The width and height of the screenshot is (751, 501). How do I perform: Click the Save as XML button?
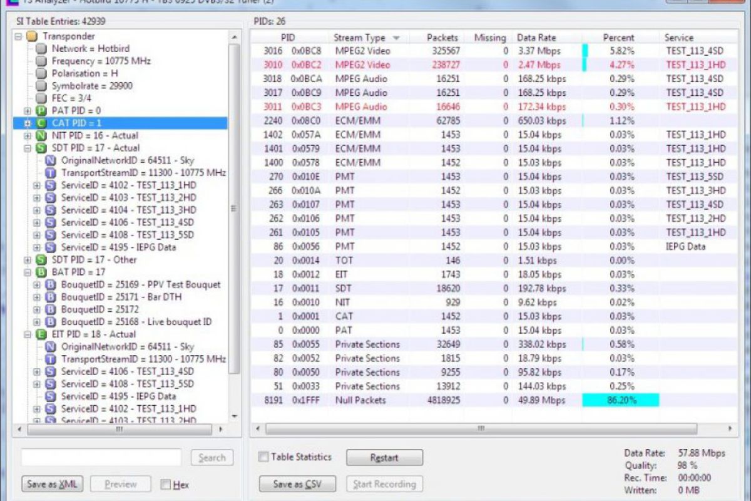coord(53,484)
